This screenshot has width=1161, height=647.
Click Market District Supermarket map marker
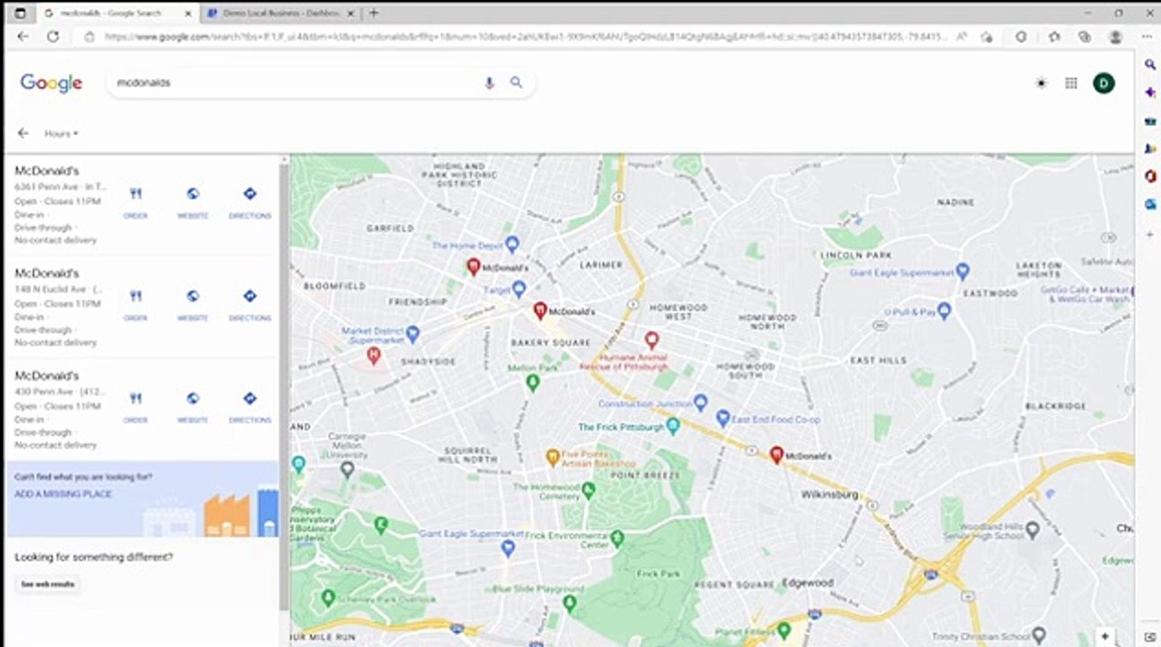(x=412, y=335)
